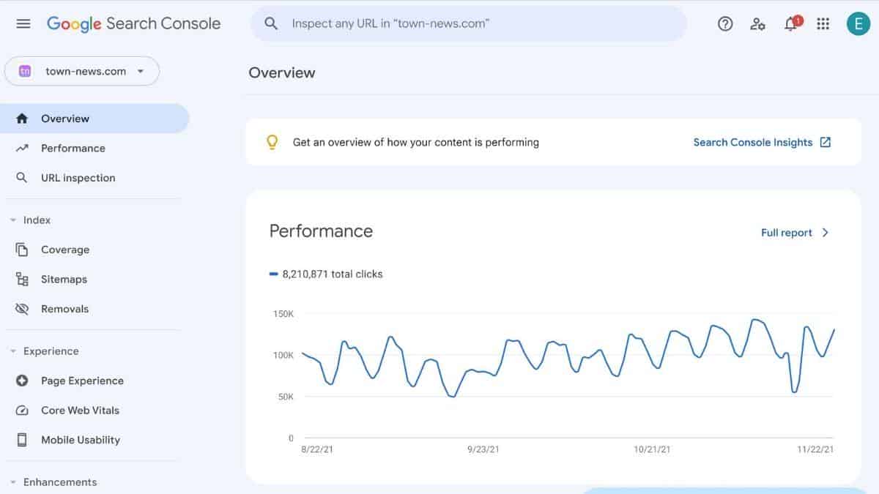Click the Removals eye-slash icon

(x=22, y=309)
